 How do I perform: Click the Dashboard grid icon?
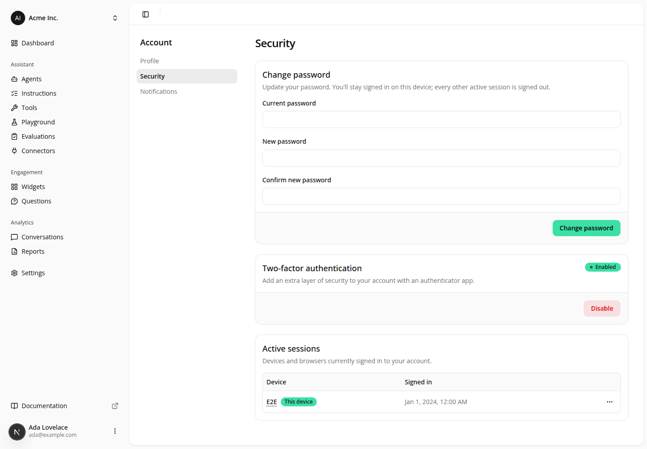click(14, 43)
